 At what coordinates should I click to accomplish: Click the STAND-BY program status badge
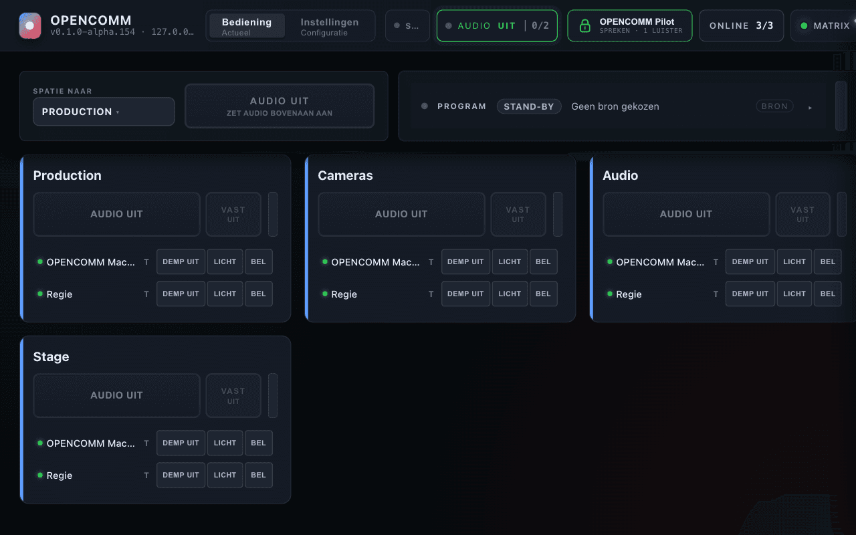click(529, 106)
